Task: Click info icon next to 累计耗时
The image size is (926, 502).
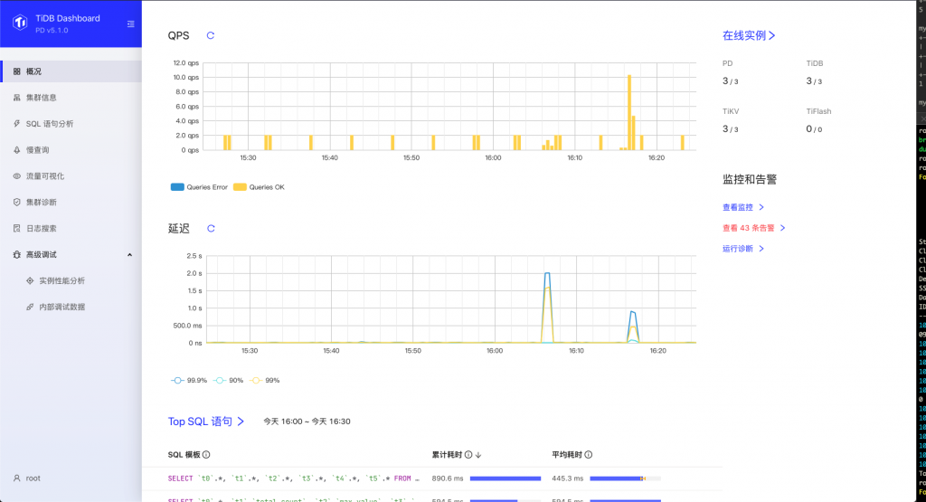Action: point(468,455)
